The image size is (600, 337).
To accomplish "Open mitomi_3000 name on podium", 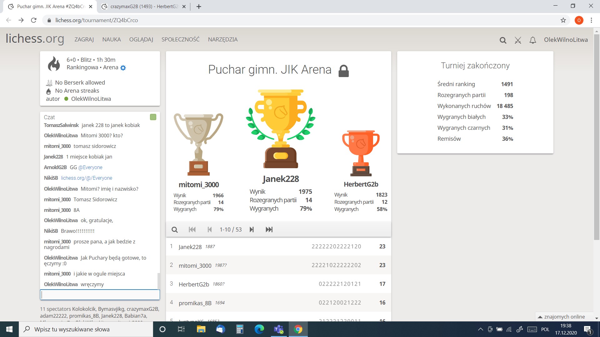I will [x=199, y=185].
